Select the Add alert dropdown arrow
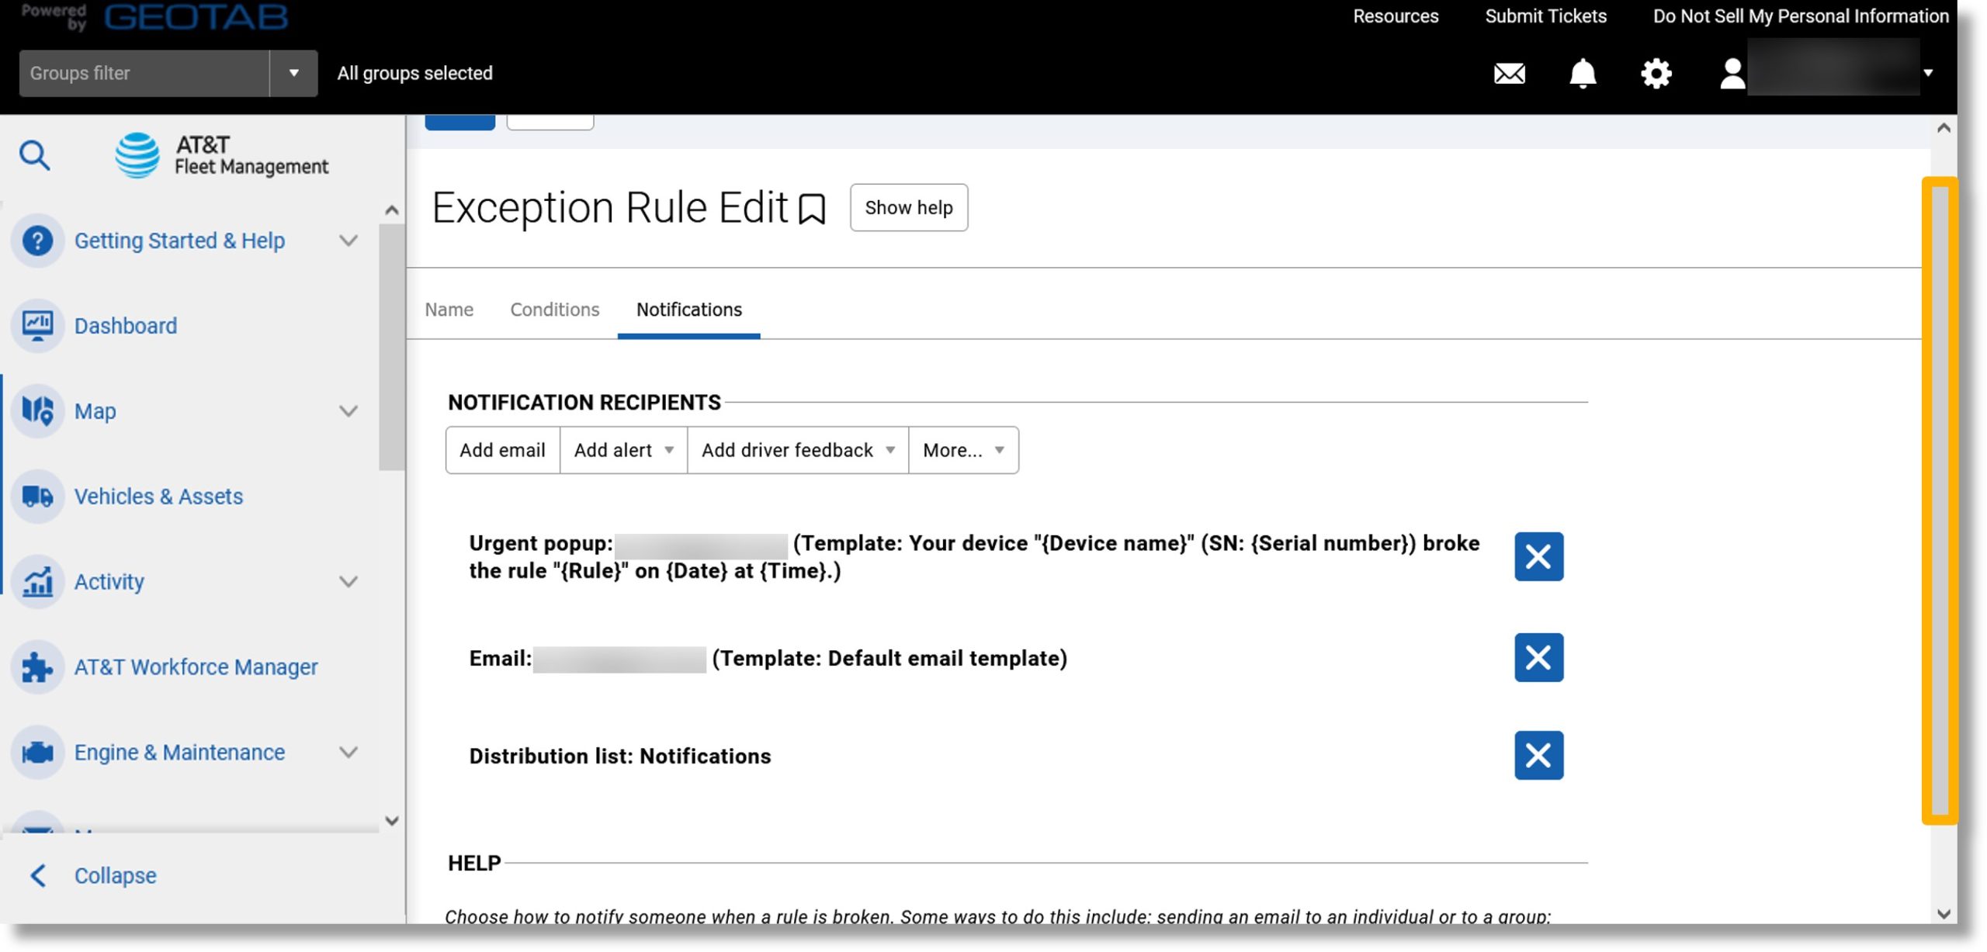The width and height of the screenshot is (1987, 952). coord(668,451)
